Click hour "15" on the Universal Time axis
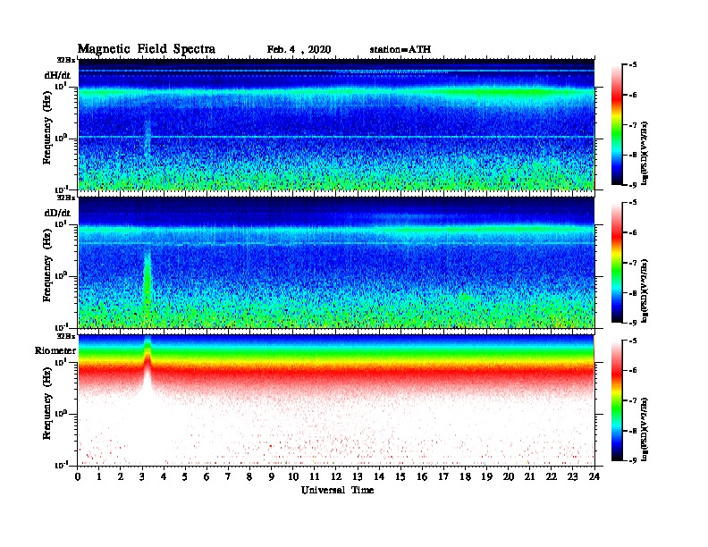This screenshot has height=547, width=708. 401,476
